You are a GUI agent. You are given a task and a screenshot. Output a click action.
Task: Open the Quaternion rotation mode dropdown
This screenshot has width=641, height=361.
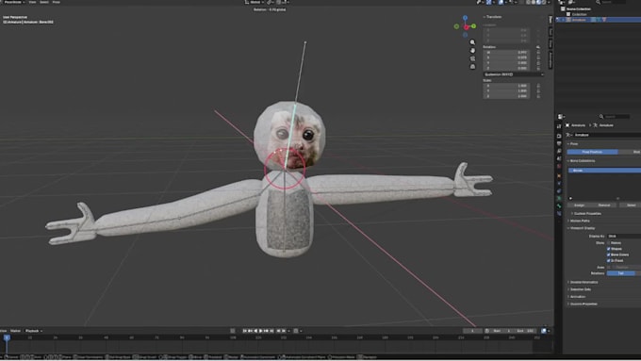pyautogui.click(x=514, y=74)
